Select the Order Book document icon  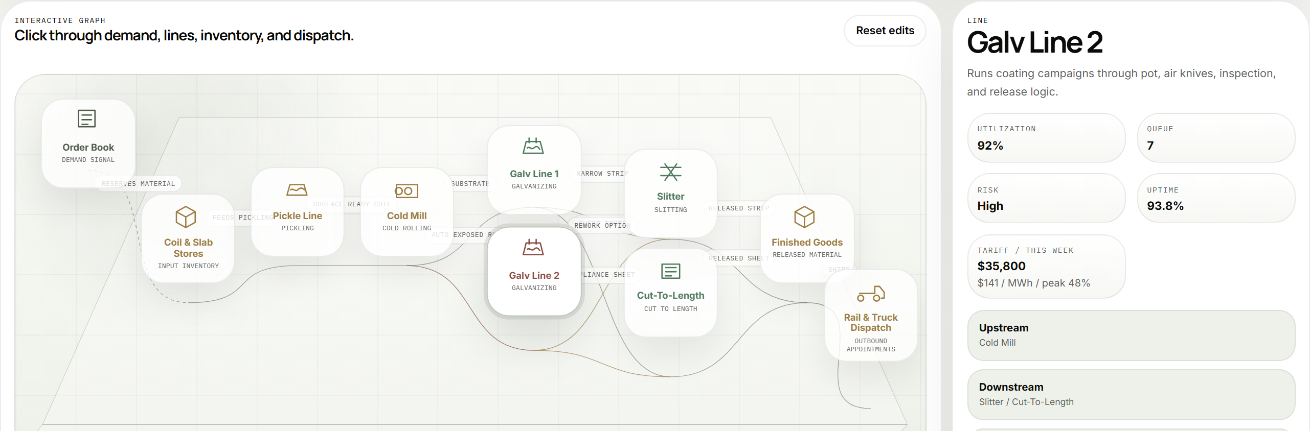pyautogui.click(x=86, y=118)
